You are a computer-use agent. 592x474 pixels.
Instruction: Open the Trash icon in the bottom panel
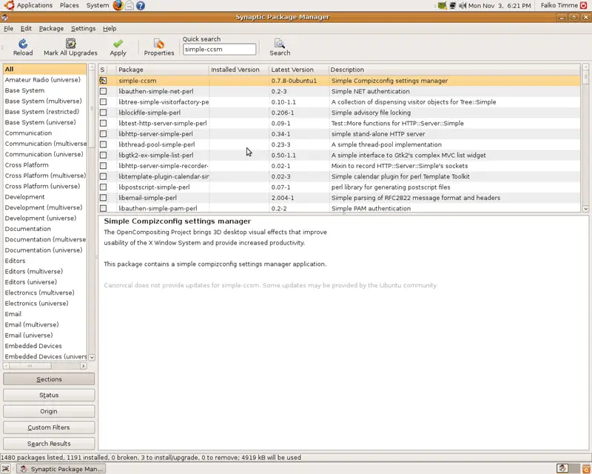click(x=586, y=469)
